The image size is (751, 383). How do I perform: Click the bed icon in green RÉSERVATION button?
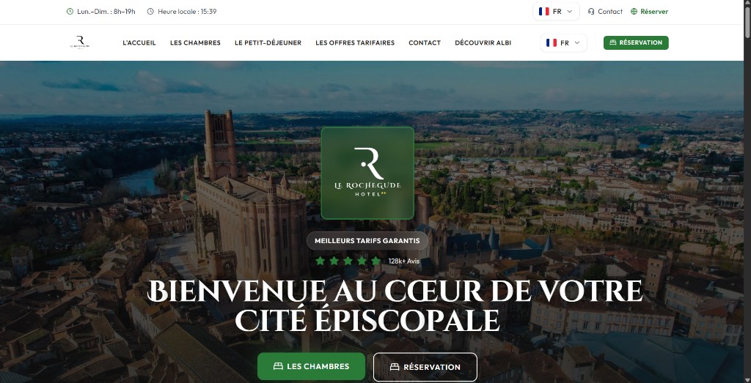click(x=612, y=42)
